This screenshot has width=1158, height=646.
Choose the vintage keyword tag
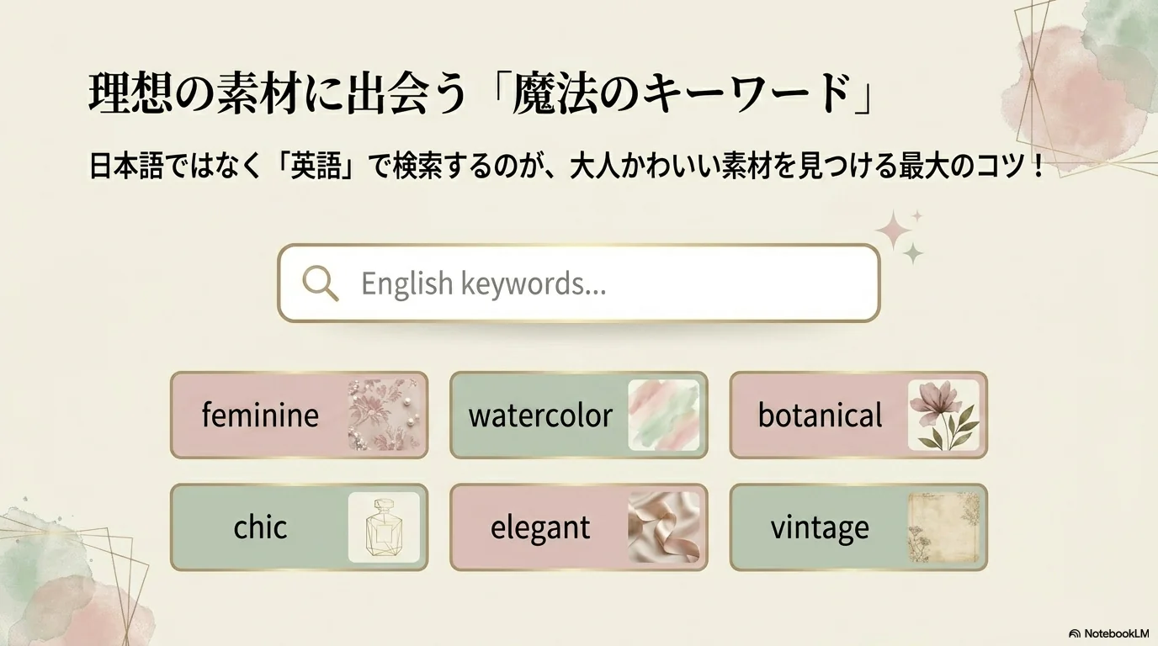click(x=858, y=527)
